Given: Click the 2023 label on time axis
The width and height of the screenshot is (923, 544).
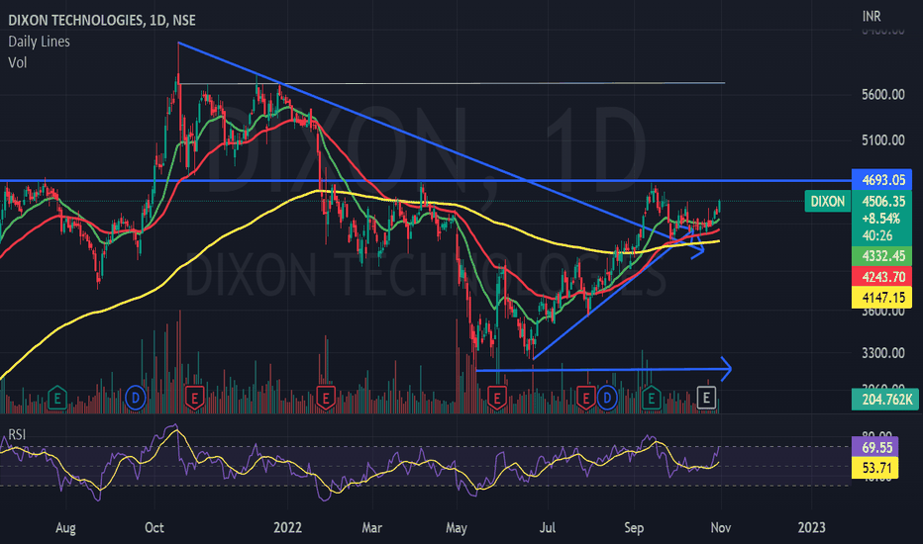Looking at the screenshot, I should click(x=811, y=527).
